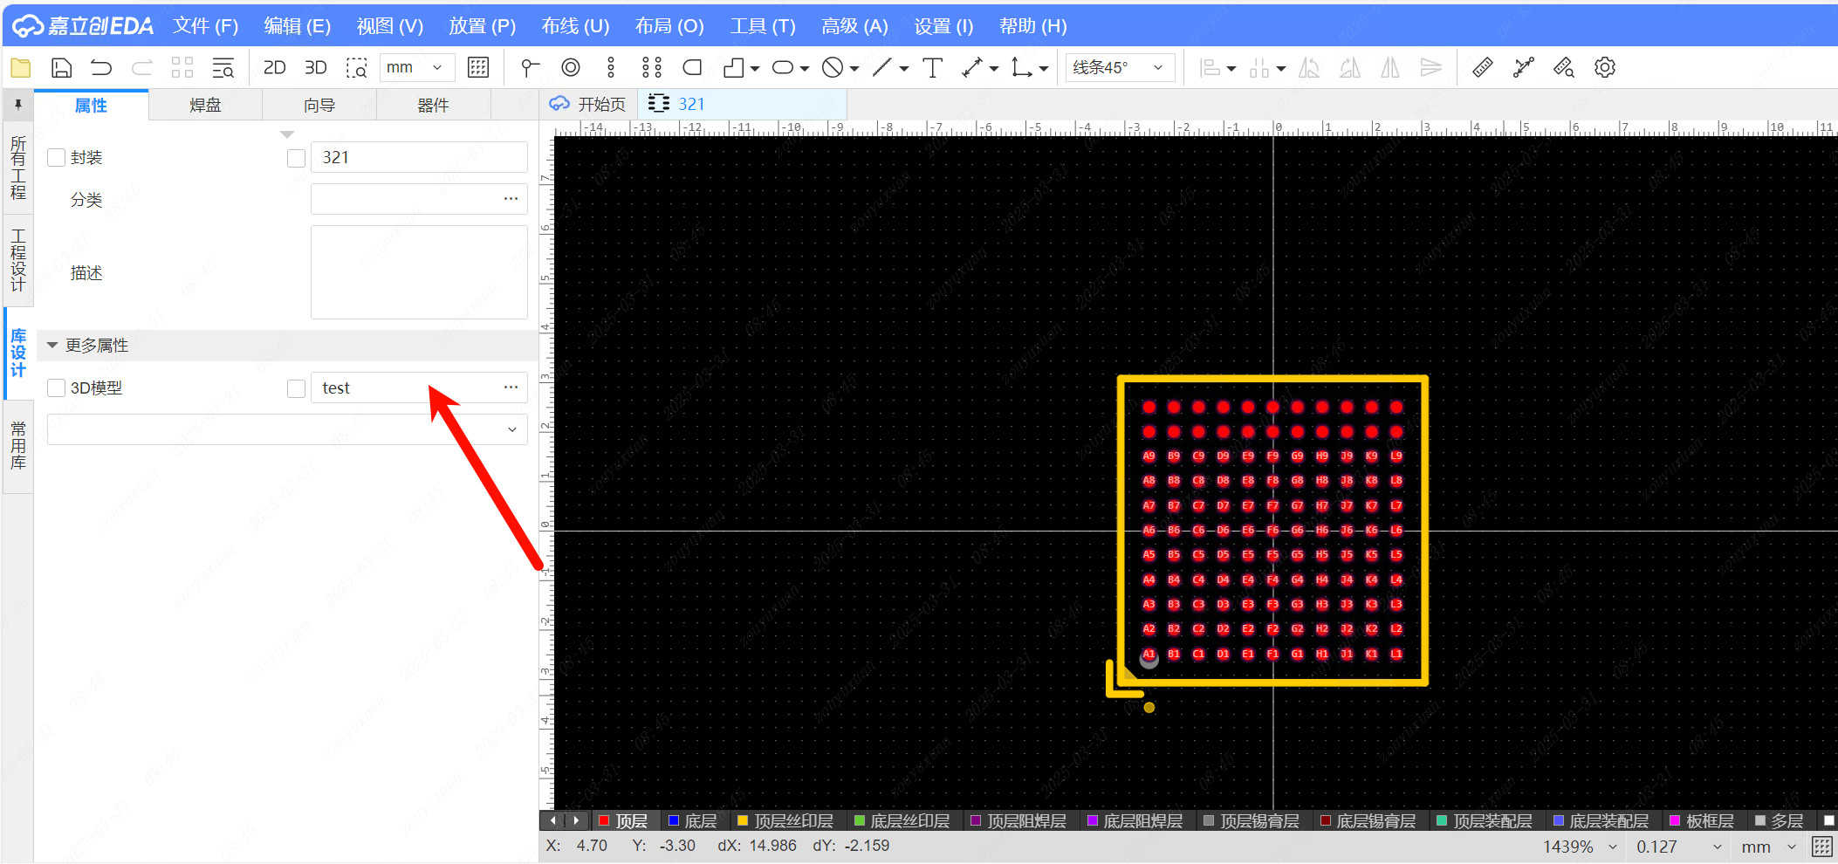Open the 线条45° routing angle dropdown

1119,68
